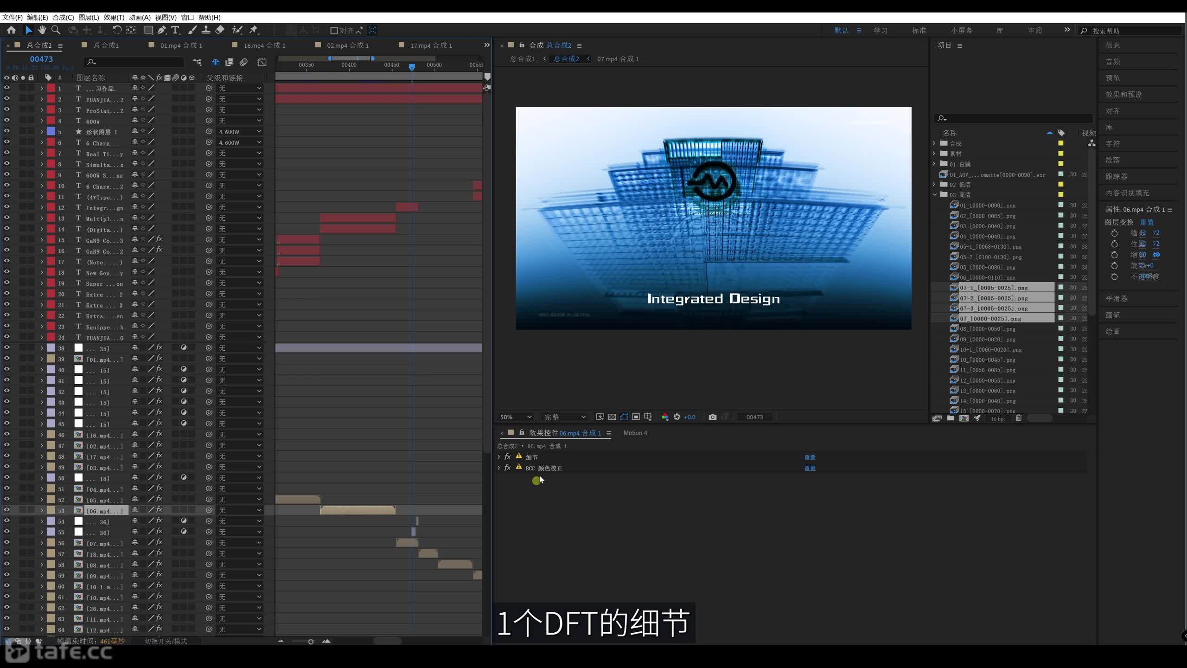Toggle motion blur enable icon in timeline
Screen dimensions: 1187x668
tap(244, 62)
